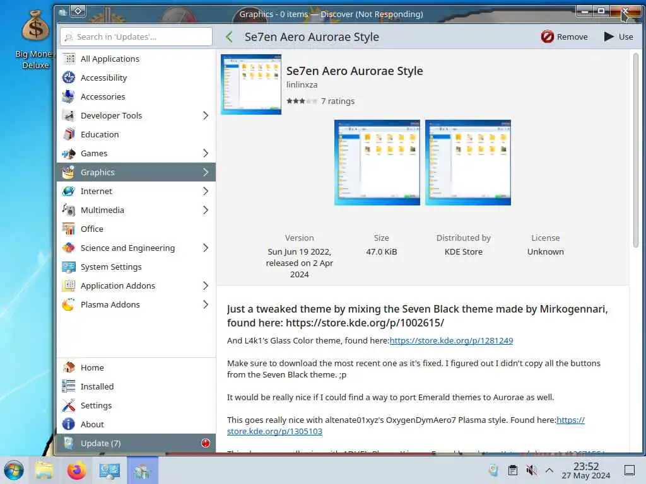Launch Firefox from the taskbar
646x484 pixels.
point(76,470)
